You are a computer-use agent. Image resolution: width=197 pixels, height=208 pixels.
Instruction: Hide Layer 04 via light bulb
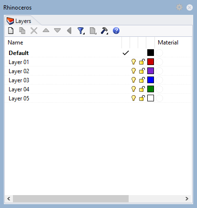tap(133, 89)
